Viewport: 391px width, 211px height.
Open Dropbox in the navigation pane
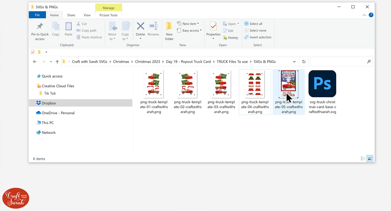49,103
